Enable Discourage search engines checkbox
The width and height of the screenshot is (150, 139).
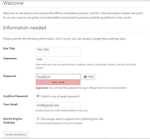(38, 119)
